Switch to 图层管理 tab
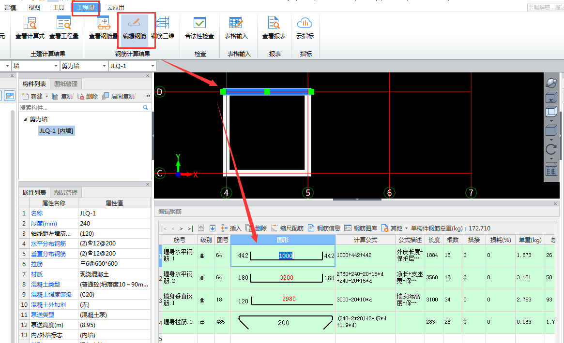 click(x=66, y=193)
